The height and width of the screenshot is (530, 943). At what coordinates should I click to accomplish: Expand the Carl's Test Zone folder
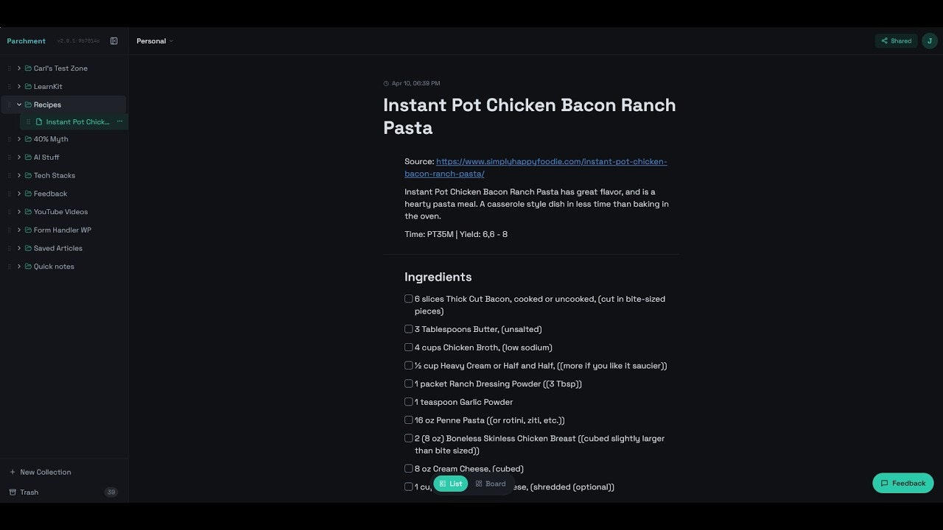tap(19, 68)
